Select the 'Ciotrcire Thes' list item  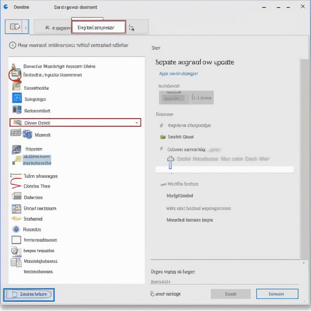tap(37, 186)
